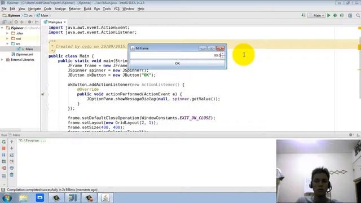Open the Edit menu
The height and width of the screenshot is (203, 361).
click(x=12, y=9)
